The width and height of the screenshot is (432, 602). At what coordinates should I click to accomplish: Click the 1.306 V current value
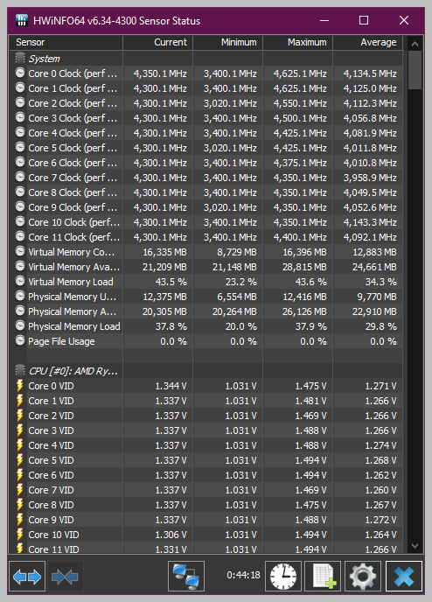point(171,535)
